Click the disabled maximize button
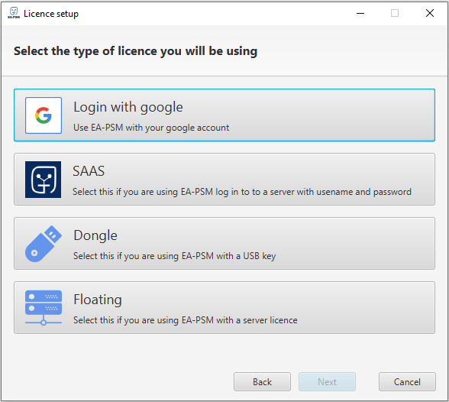This screenshot has width=449, height=402. click(395, 13)
